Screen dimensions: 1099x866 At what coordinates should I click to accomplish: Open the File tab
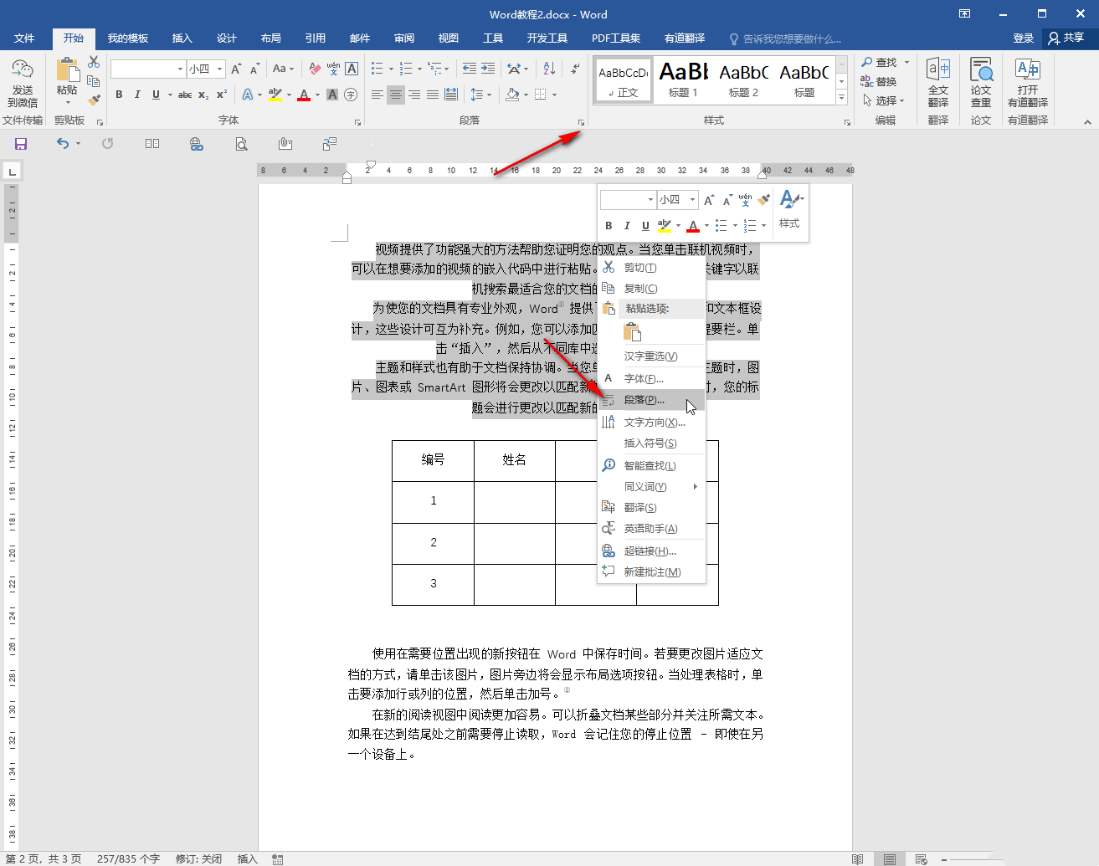point(24,38)
